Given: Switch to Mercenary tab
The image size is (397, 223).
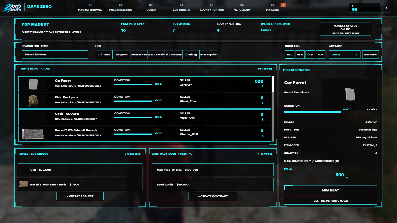Looking at the screenshot, I should [242, 7].
